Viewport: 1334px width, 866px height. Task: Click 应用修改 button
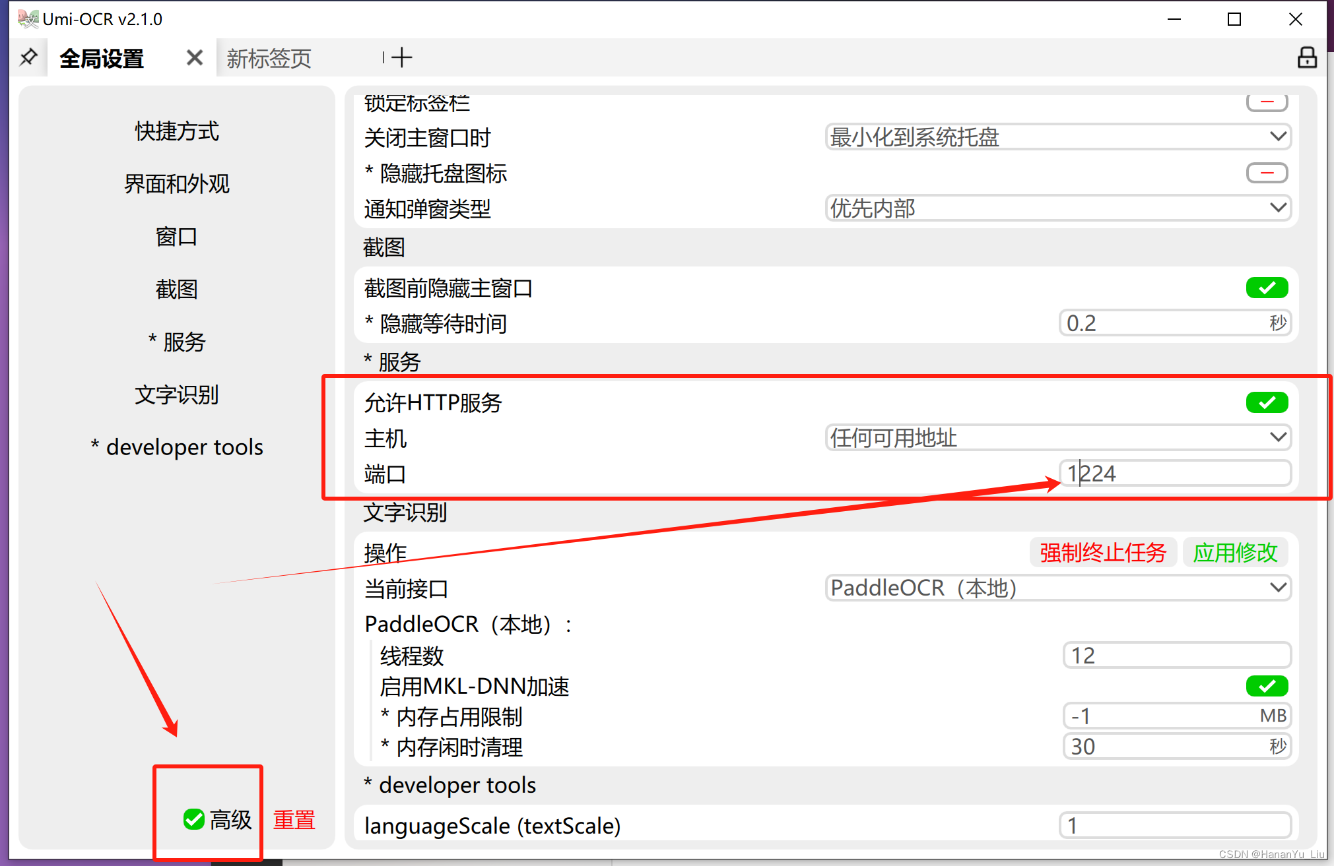pos(1235,553)
